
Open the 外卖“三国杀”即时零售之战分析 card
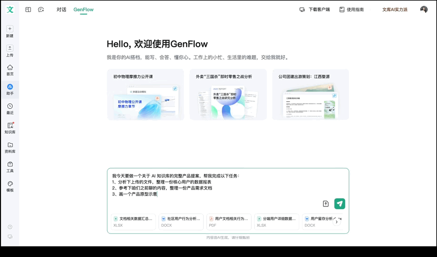228,94
